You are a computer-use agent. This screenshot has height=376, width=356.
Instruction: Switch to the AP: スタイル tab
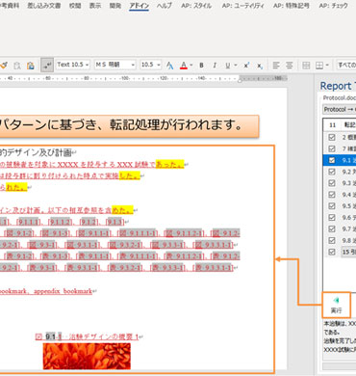click(196, 6)
